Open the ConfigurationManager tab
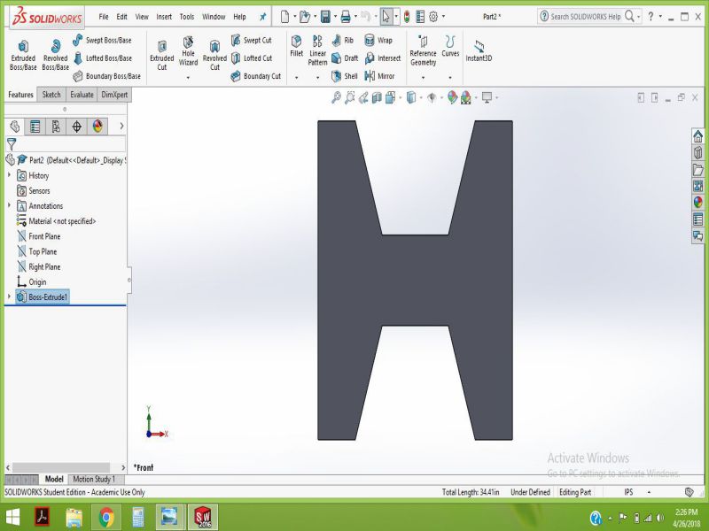 (56, 126)
